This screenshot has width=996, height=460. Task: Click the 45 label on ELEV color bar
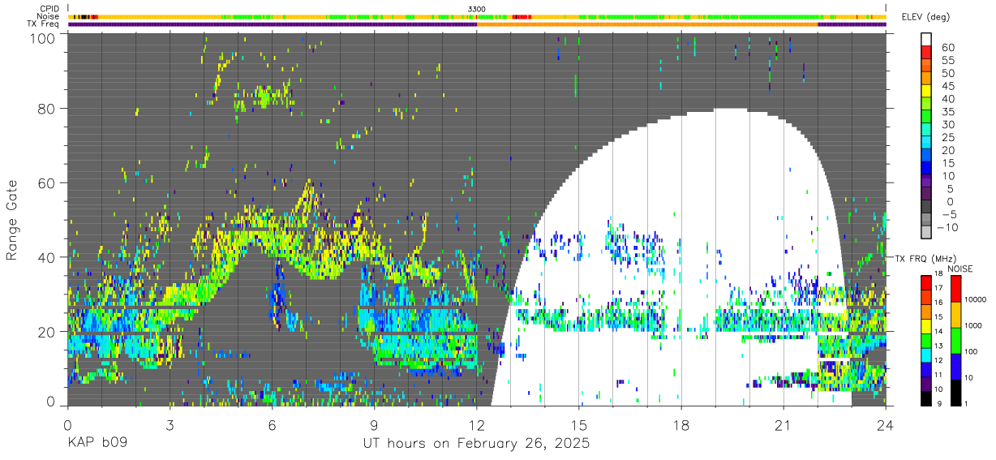pos(948,86)
